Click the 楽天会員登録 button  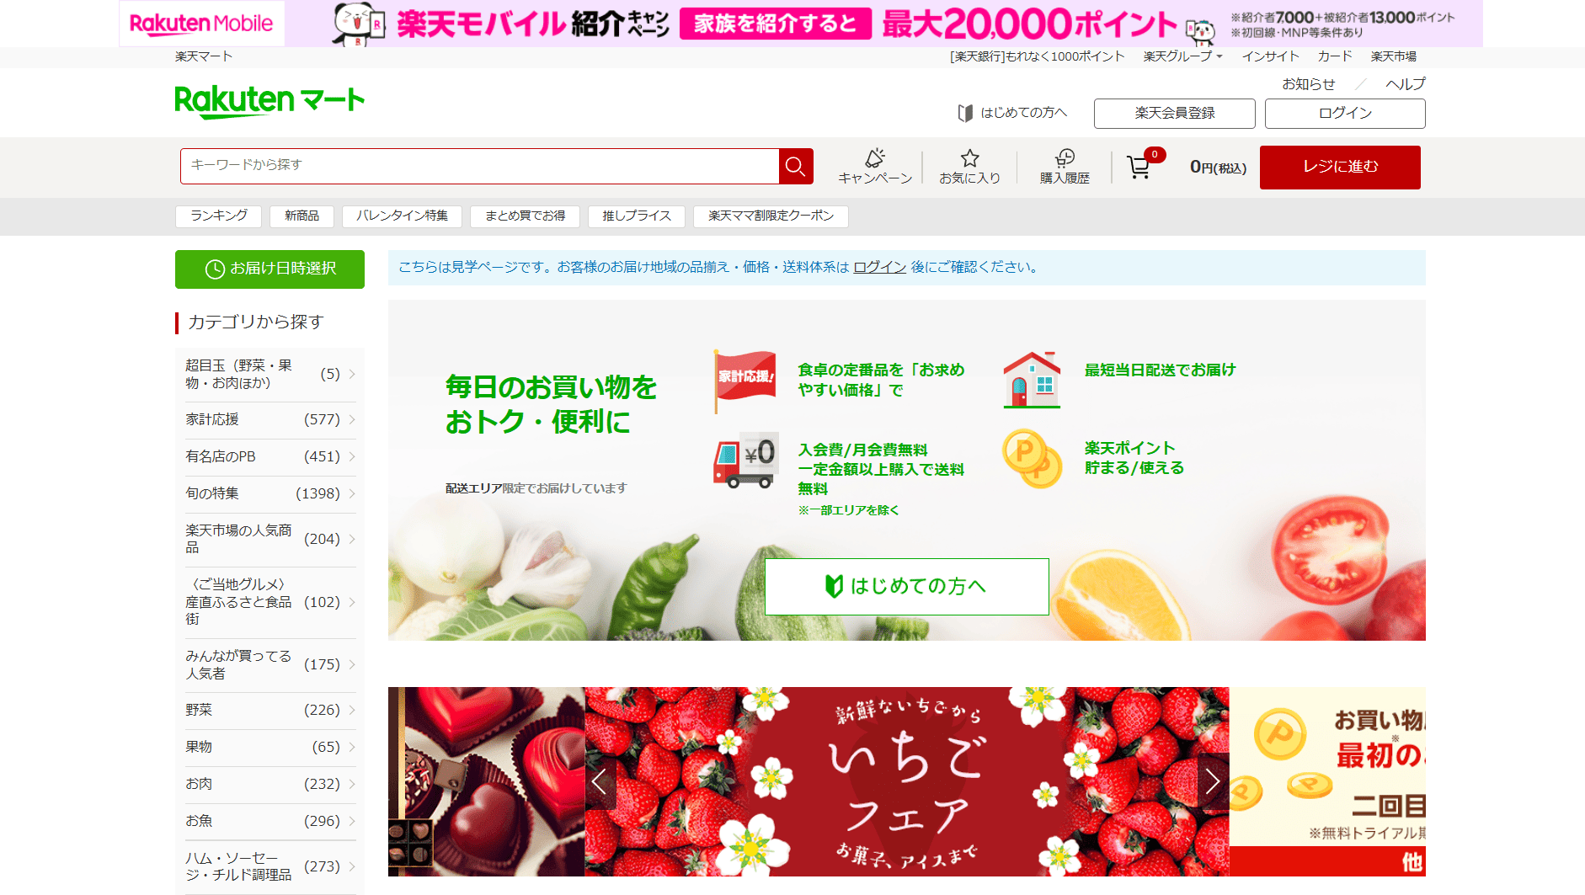pos(1173,113)
